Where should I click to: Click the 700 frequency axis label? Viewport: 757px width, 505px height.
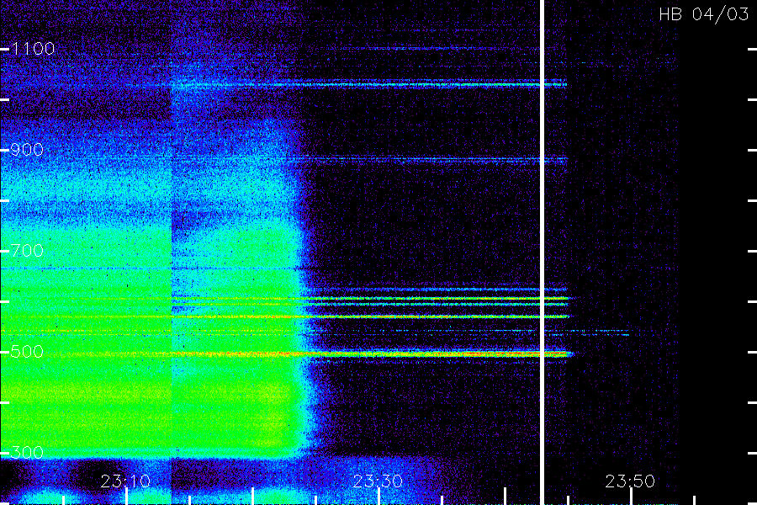27,251
